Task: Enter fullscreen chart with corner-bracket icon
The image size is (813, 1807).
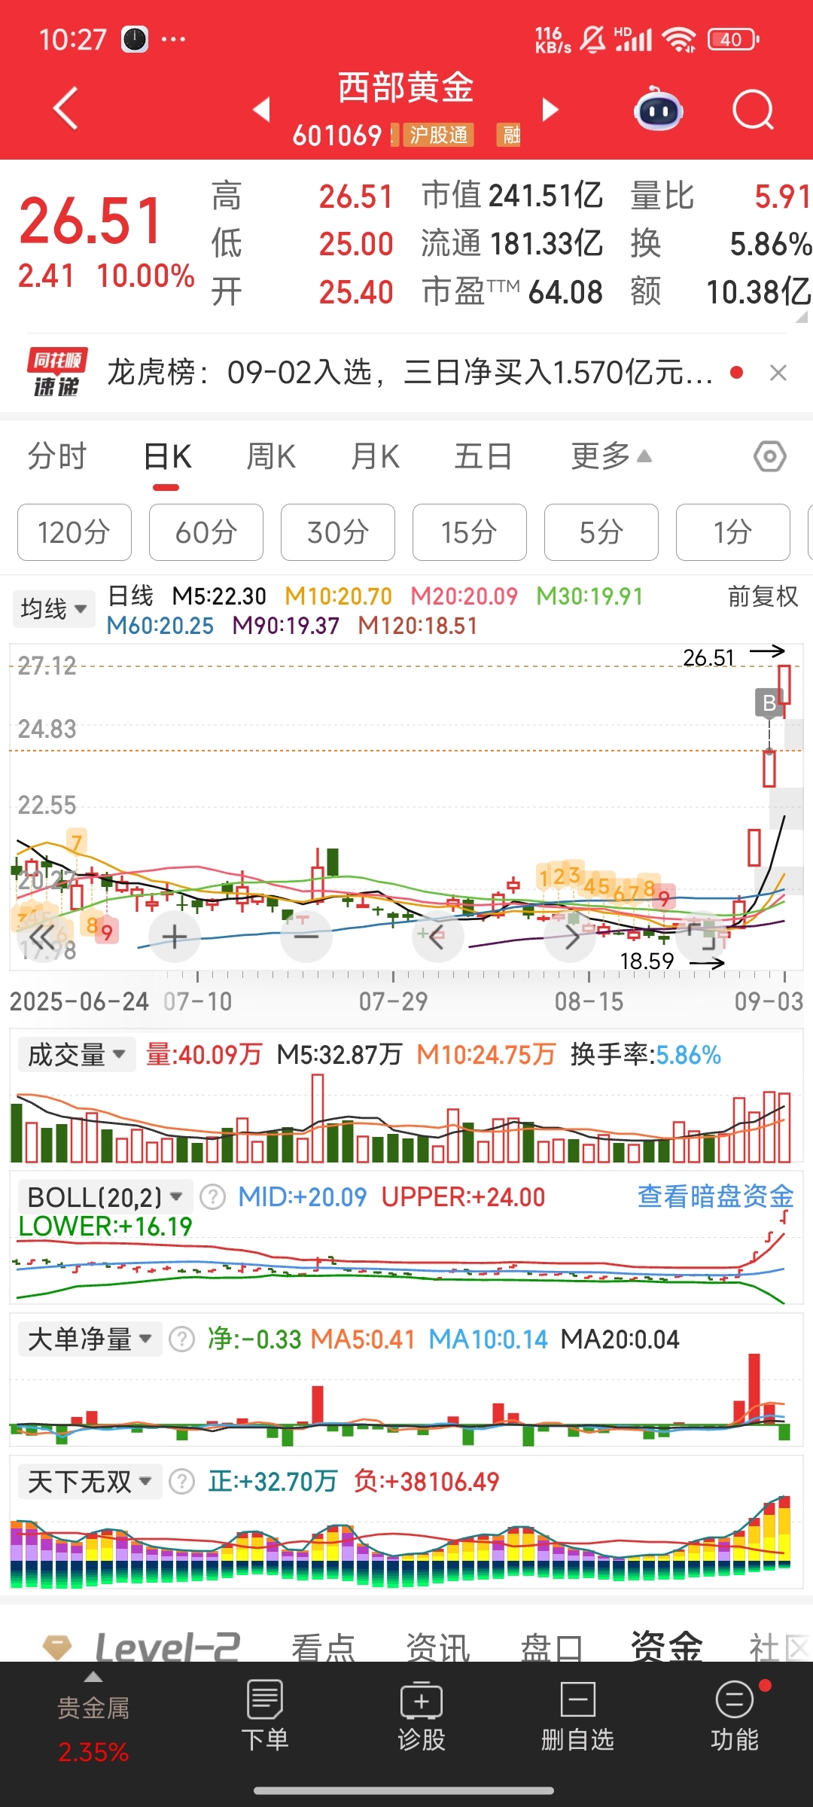Action: 702,937
